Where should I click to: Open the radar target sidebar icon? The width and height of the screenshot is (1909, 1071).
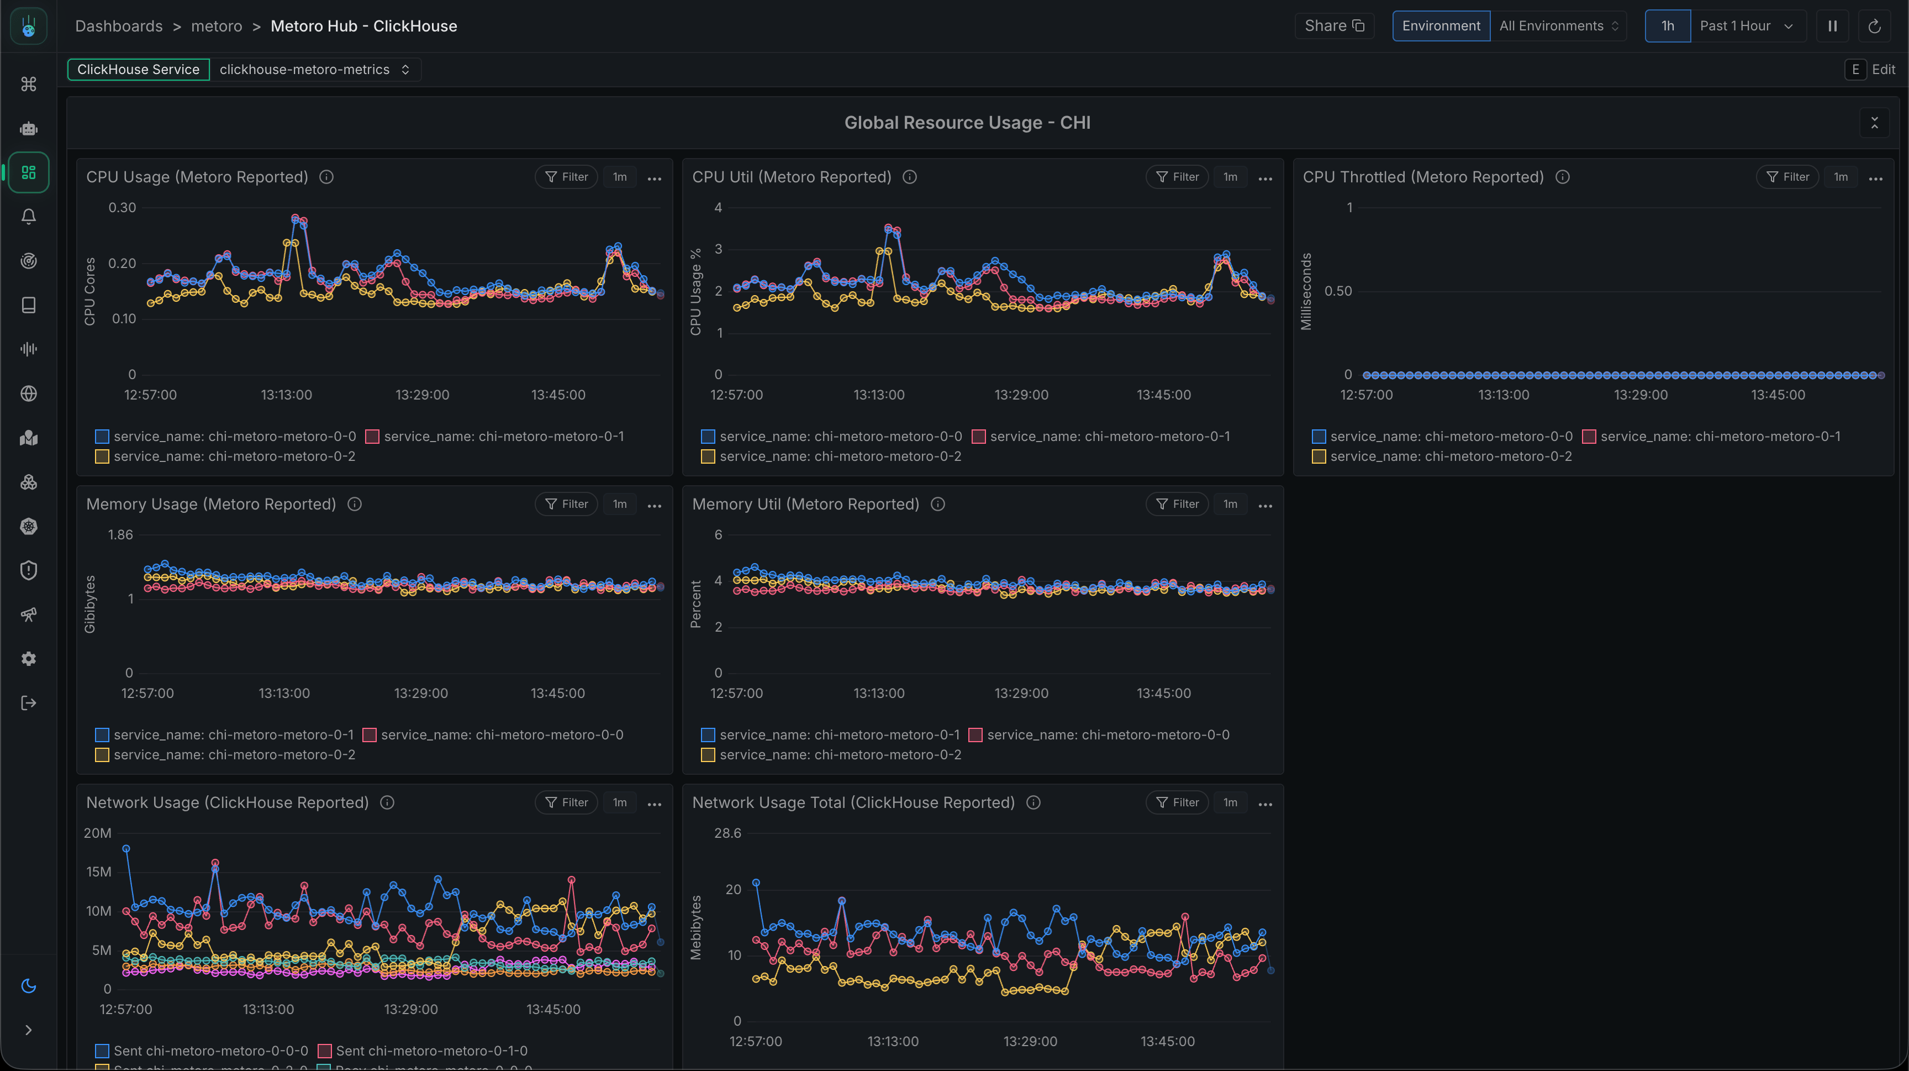(29, 261)
